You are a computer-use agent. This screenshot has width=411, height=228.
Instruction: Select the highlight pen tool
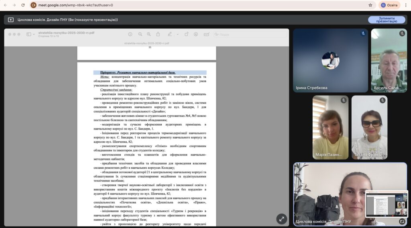coord(170,34)
